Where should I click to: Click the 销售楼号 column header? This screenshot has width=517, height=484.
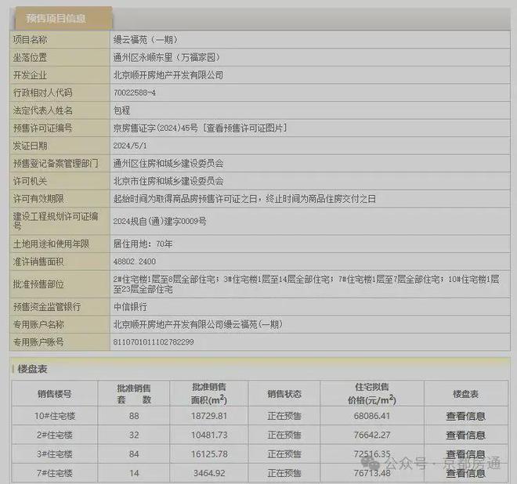tap(54, 394)
